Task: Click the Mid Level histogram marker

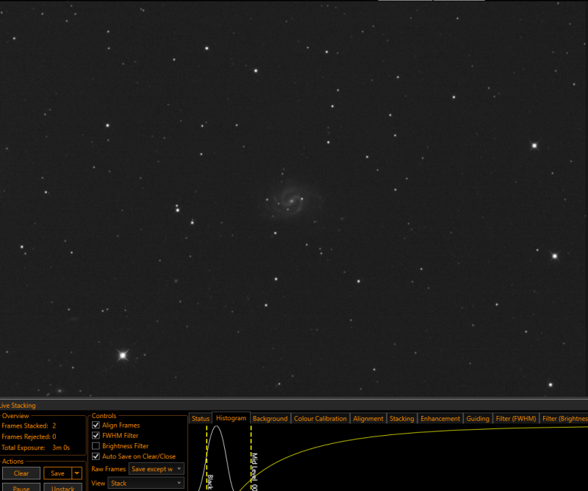Action: coord(251,459)
